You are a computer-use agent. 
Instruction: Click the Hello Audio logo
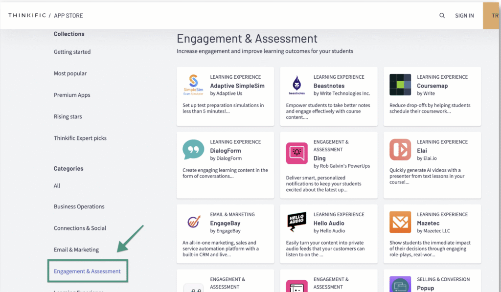click(297, 222)
